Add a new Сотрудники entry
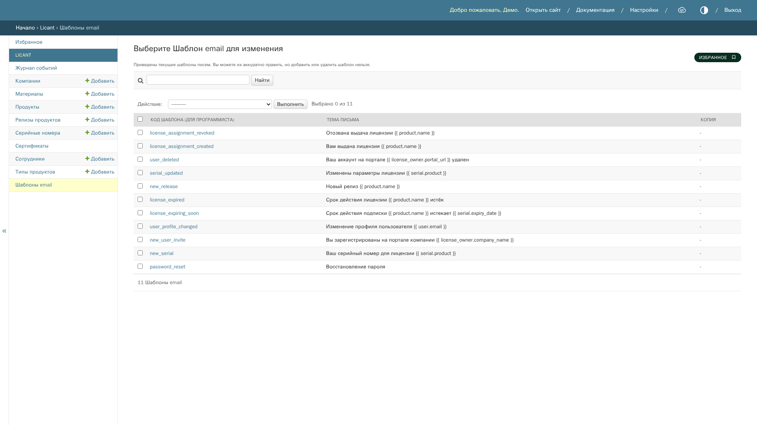This screenshot has height=425, width=757. (100, 159)
